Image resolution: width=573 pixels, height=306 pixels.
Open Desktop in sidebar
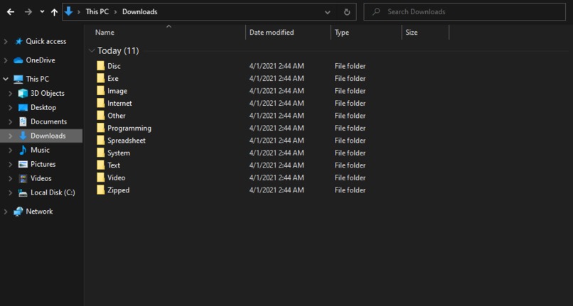pos(43,108)
